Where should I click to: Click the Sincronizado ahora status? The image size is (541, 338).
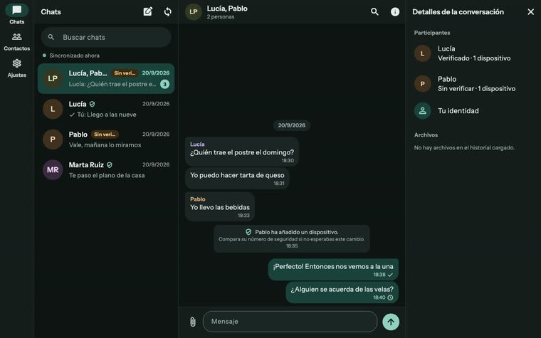71,56
